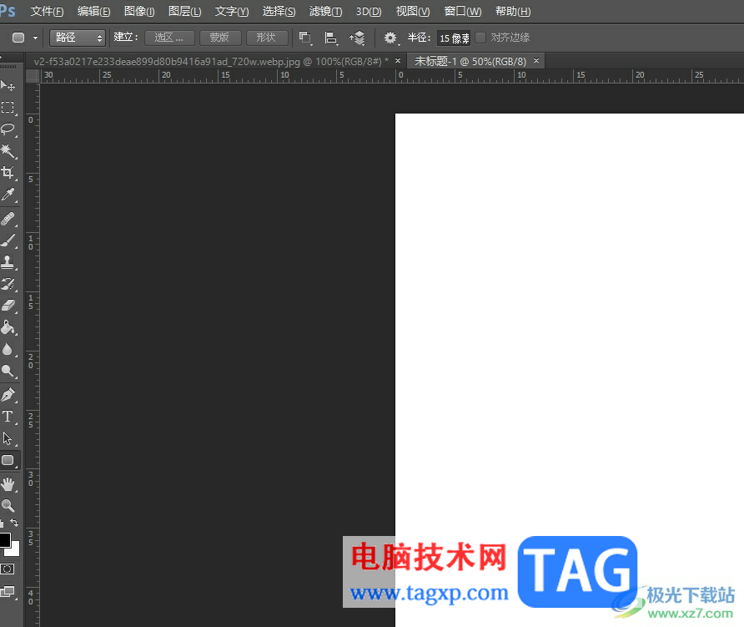This screenshot has width=744, height=627.
Task: Select the Hand tool
Action: [8, 484]
